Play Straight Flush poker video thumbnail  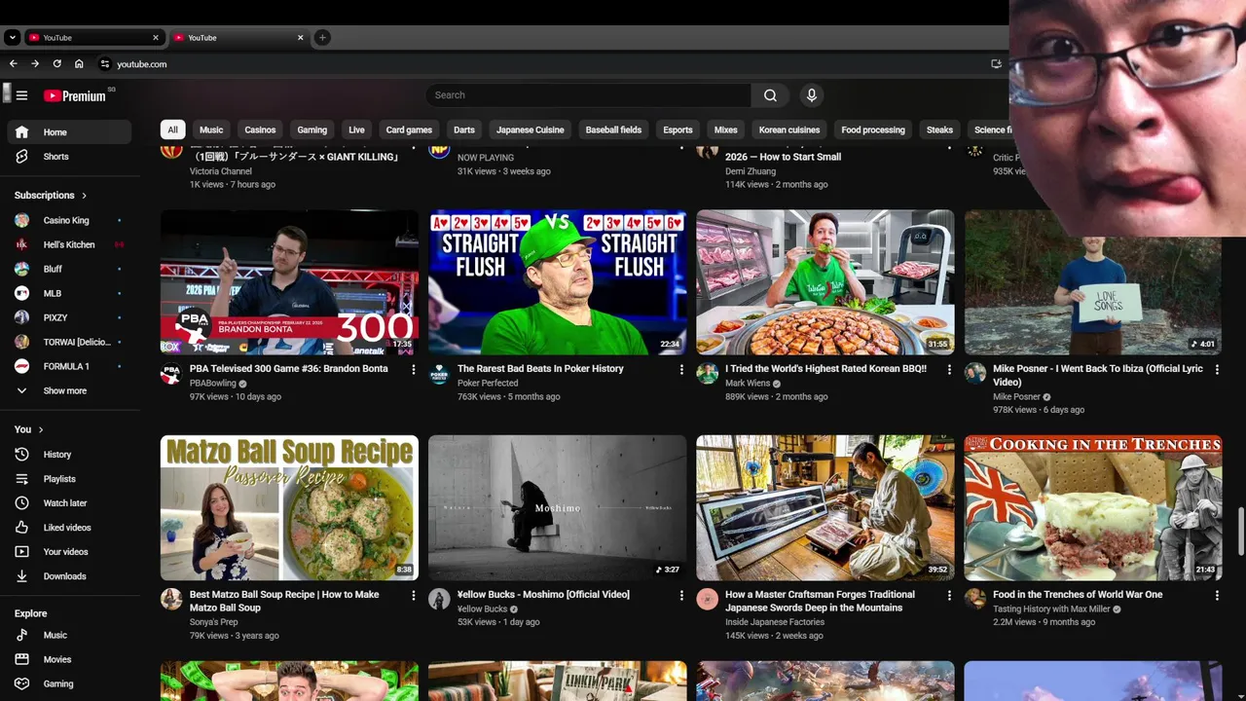[x=557, y=282]
